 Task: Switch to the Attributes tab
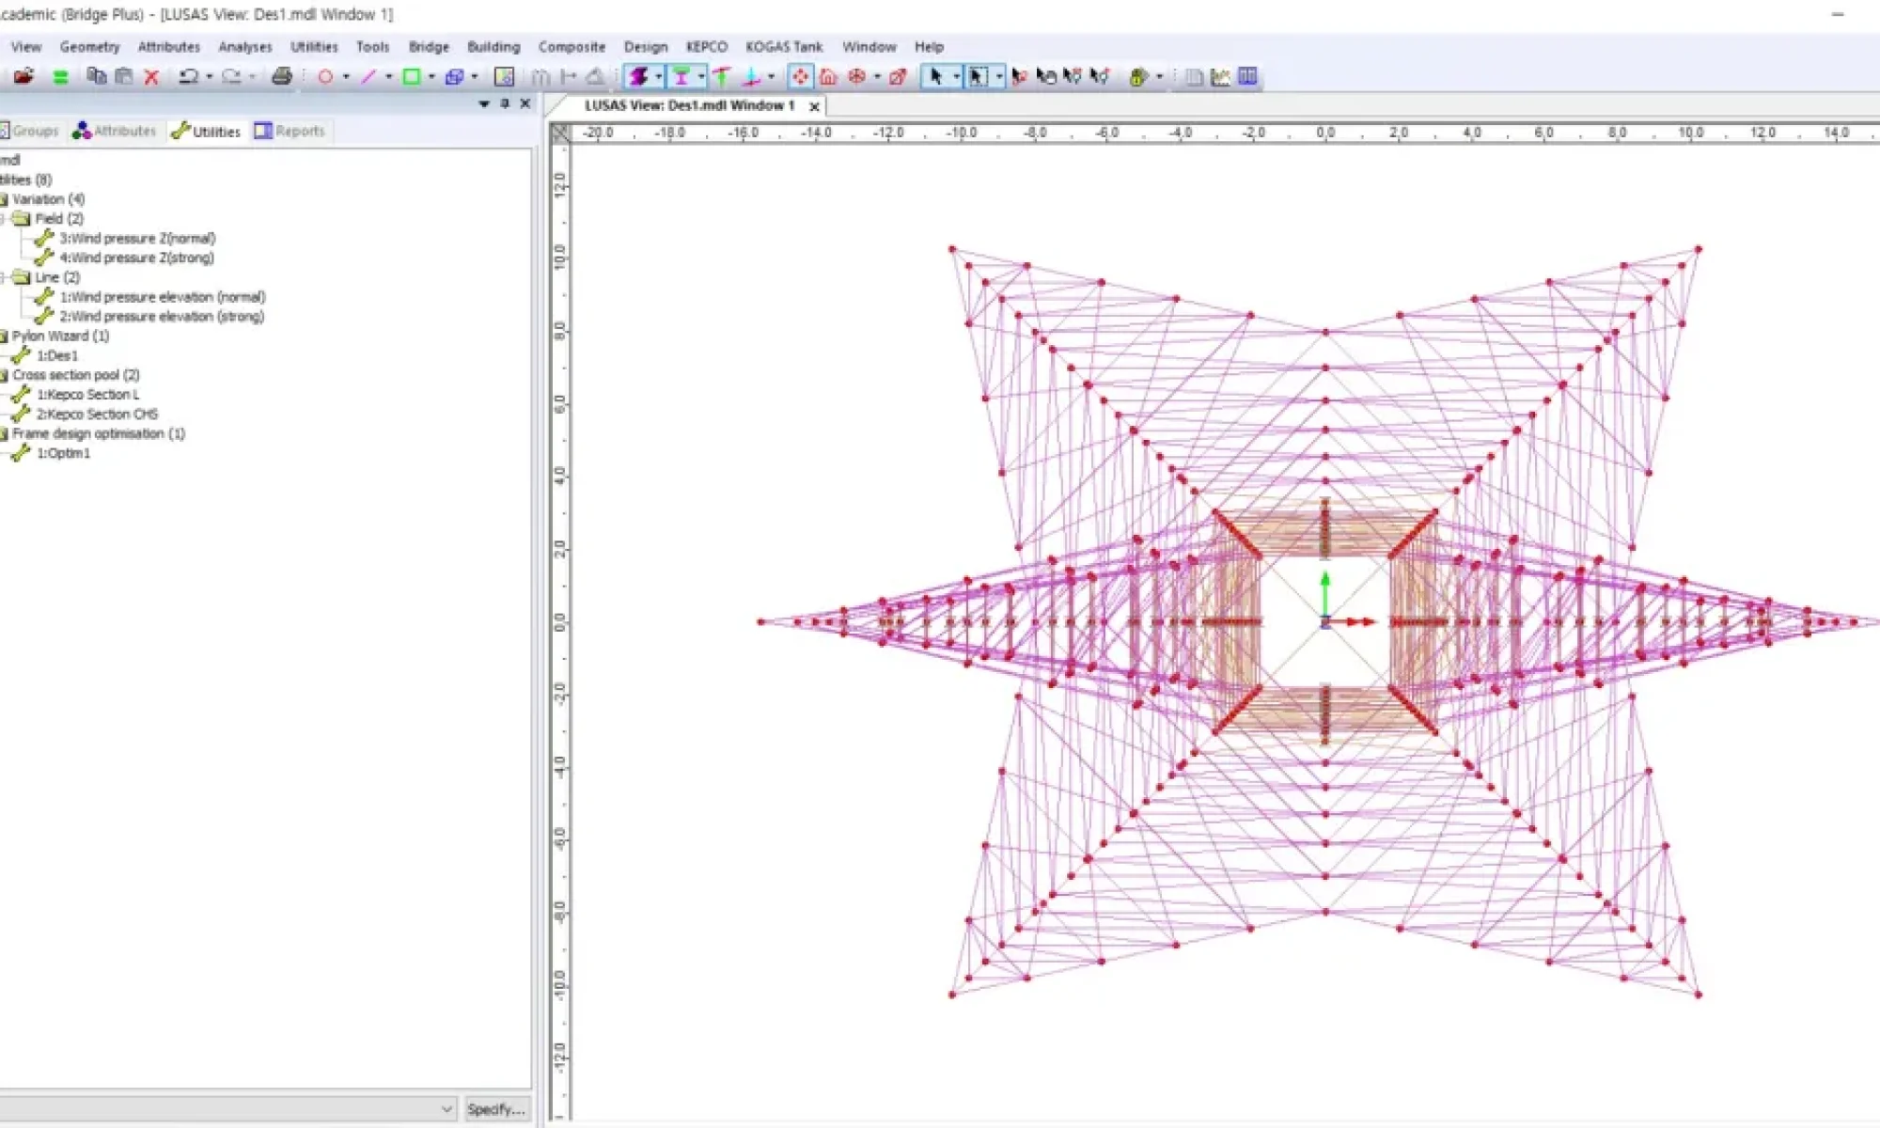(115, 131)
